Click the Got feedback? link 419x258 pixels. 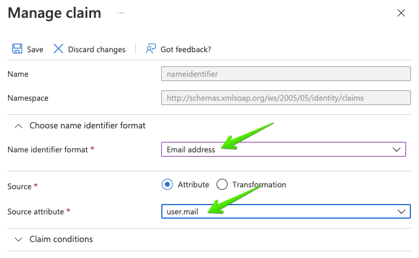(186, 49)
